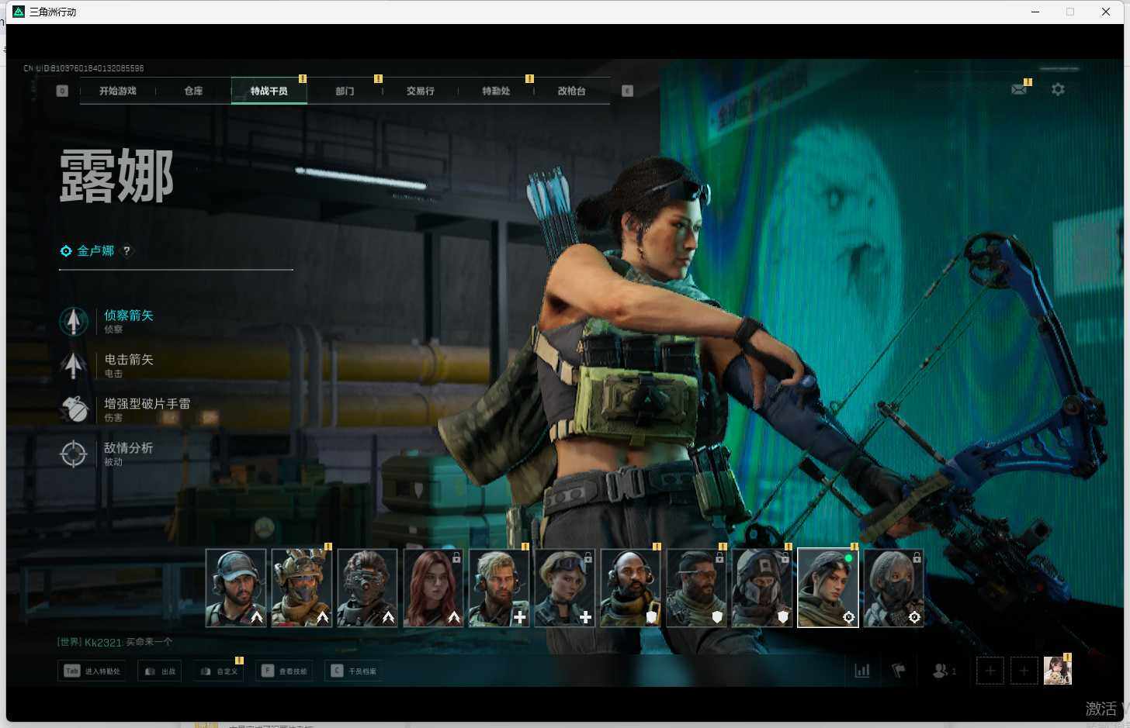This screenshot has height=728, width=1130.
Task: Click the 金卢娜 operator name label
Action: click(x=95, y=250)
